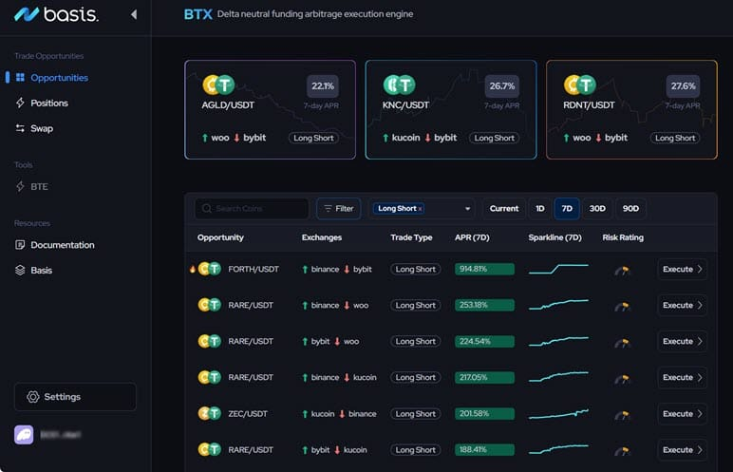Click the 22.1% APR badge
The image size is (733, 472).
click(323, 86)
